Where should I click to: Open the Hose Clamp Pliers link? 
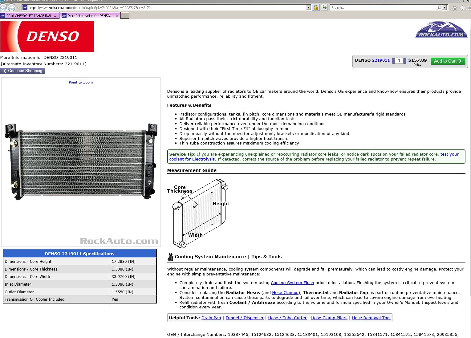329,318
